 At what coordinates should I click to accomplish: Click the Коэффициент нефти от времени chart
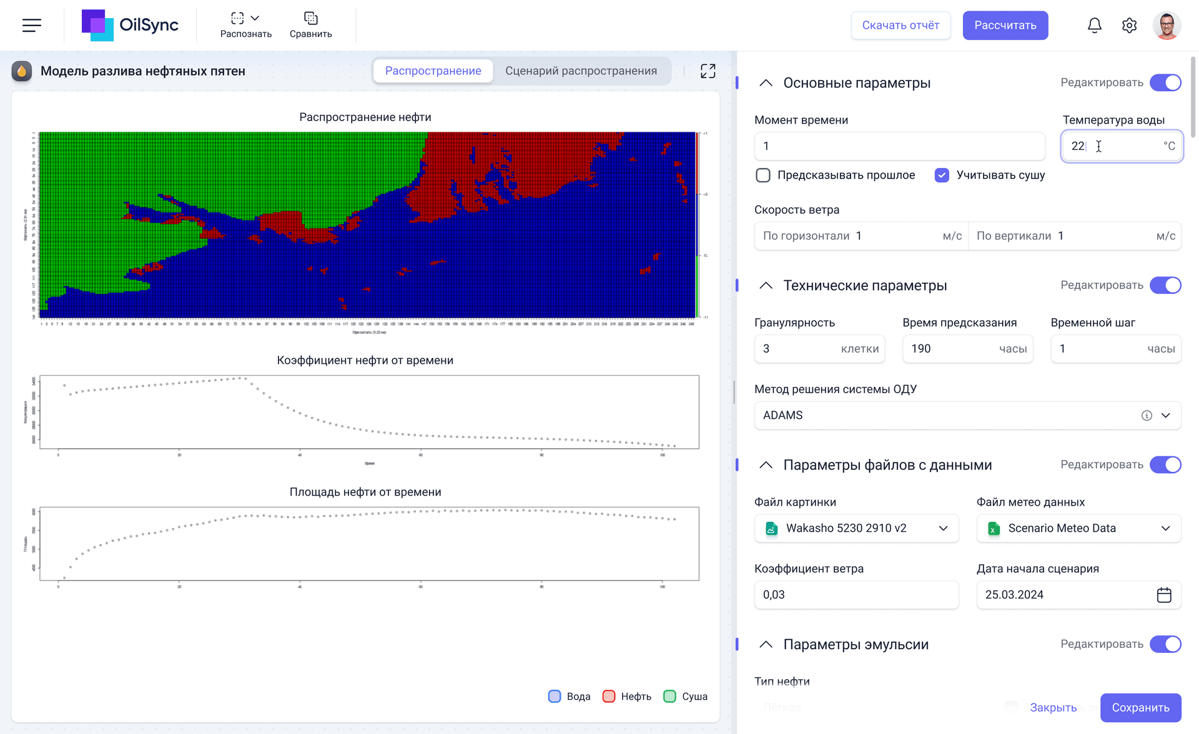point(369,412)
